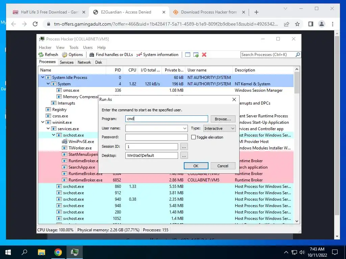Screen dimensions: 346x259
Task: Sort by the CPU column header
Action: tap(131, 70)
